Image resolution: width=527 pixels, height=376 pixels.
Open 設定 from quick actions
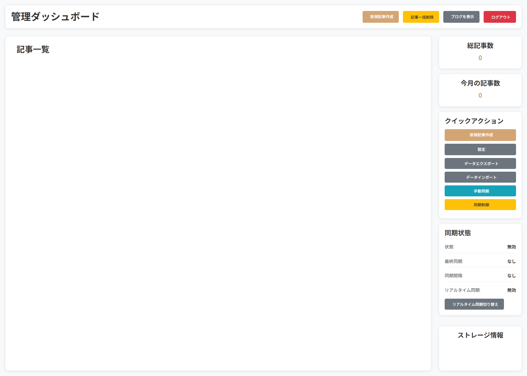pyautogui.click(x=480, y=149)
